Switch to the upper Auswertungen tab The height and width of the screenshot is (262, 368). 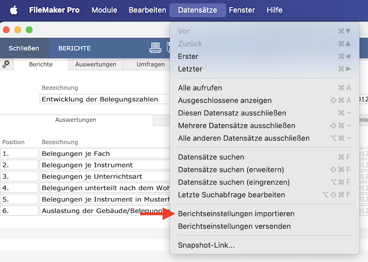[x=96, y=64]
